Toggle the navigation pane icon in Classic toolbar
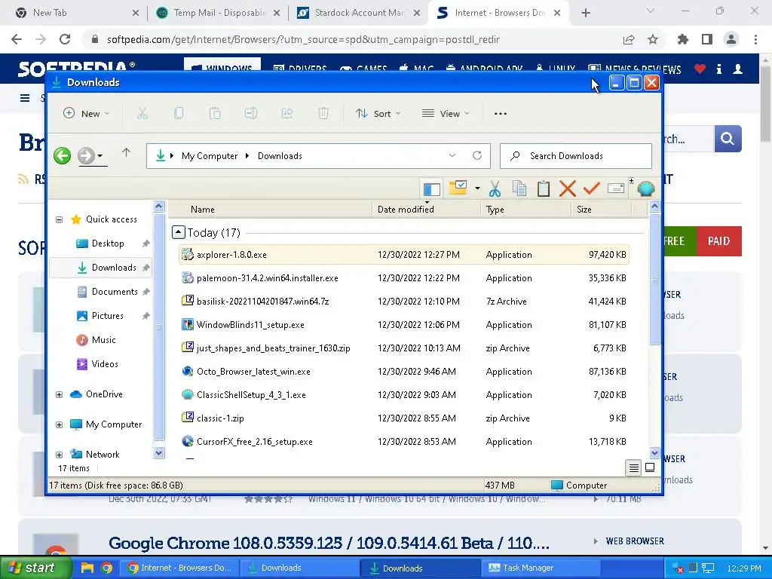The height and width of the screenshot is (579, 772). [432, 188]
